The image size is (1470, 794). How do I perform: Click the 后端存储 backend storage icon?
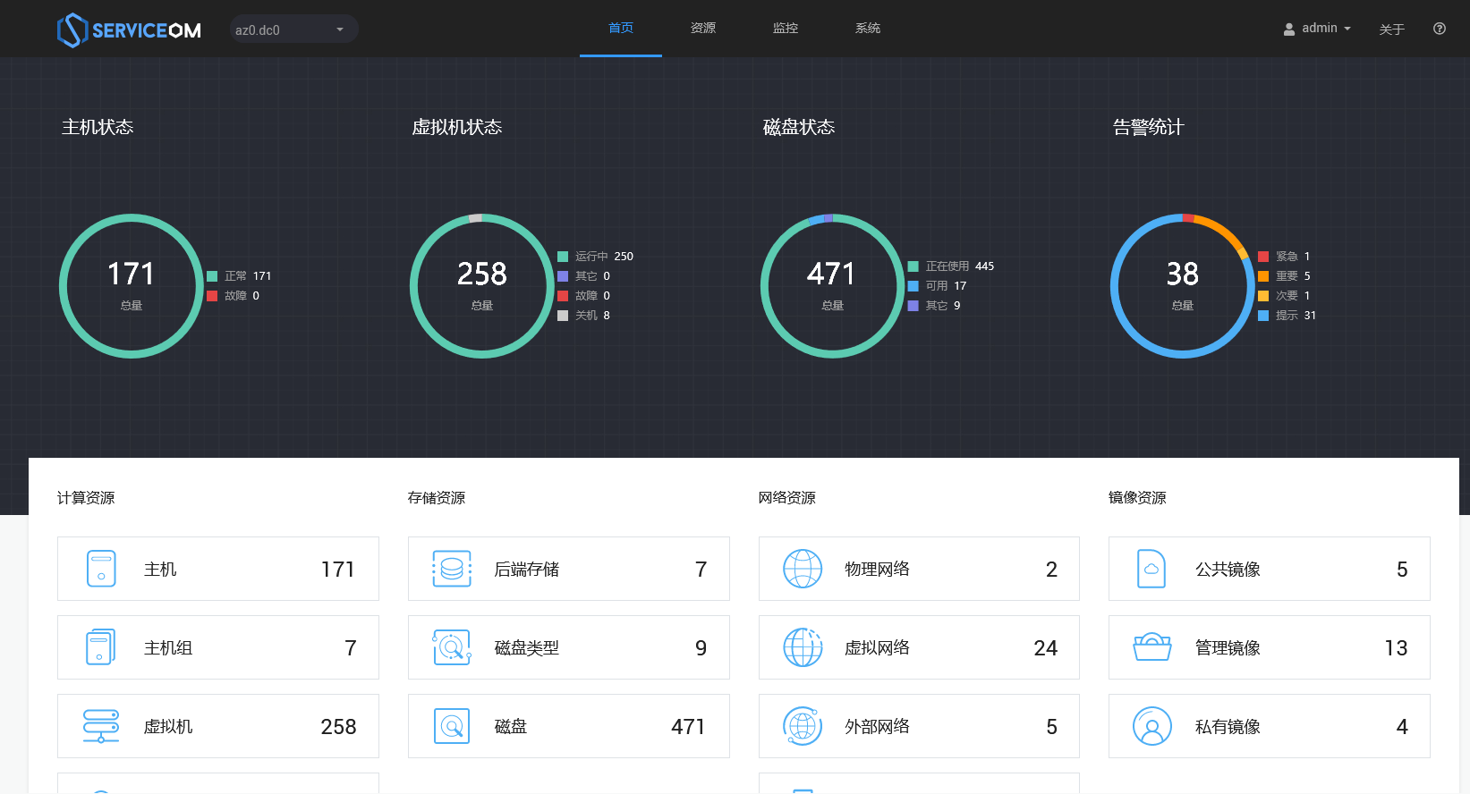pyautogui.click(x=452, y=569)
